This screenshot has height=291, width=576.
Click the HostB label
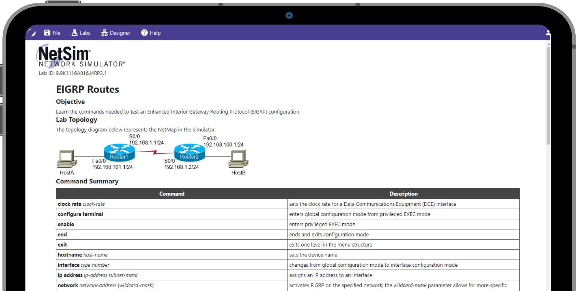pyautogui.click(x=238, y=173)
